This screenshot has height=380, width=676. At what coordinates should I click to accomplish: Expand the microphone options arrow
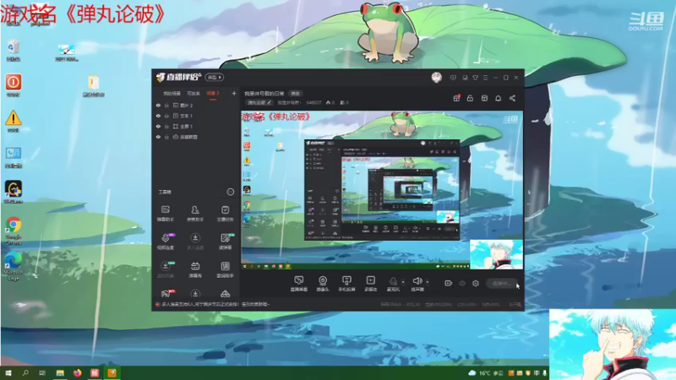click(x=403, y=282)
